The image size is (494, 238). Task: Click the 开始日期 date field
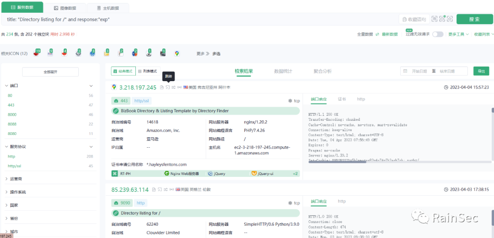(x=419, y=71)
